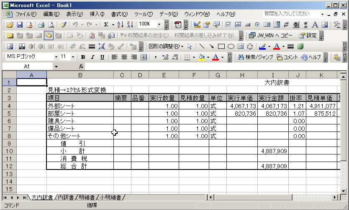Click the 設定 button
Image resolution: width=349 pixels, height=210 pixels.
[x=308, y=35]
